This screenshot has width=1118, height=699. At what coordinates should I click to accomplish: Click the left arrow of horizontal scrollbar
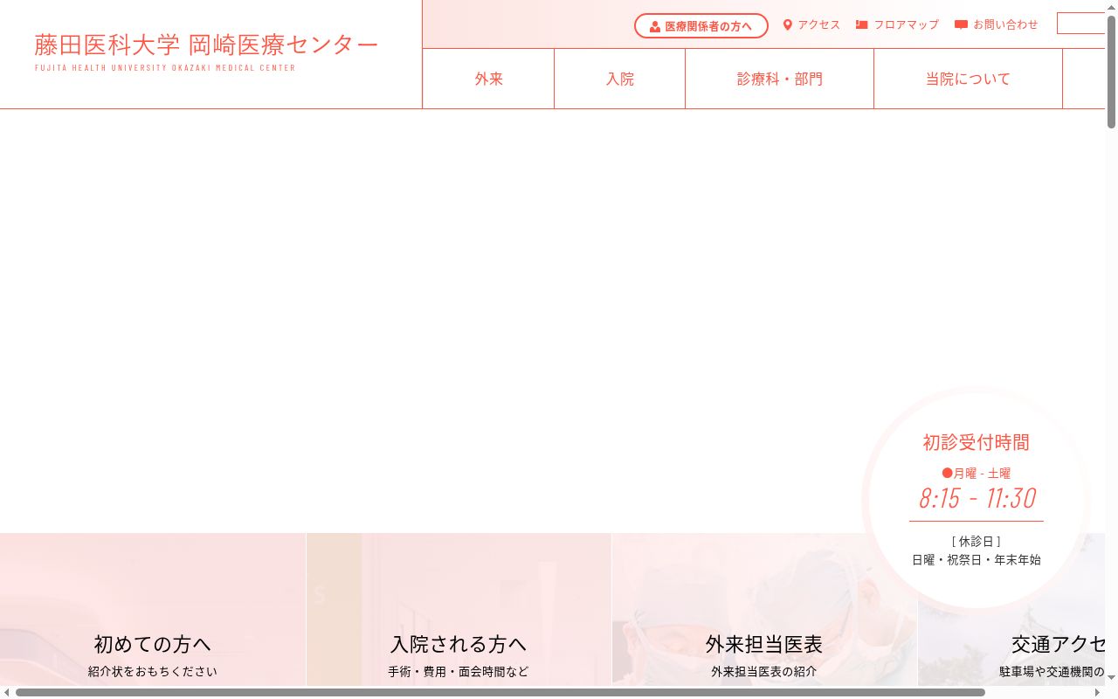pos(7,693)
